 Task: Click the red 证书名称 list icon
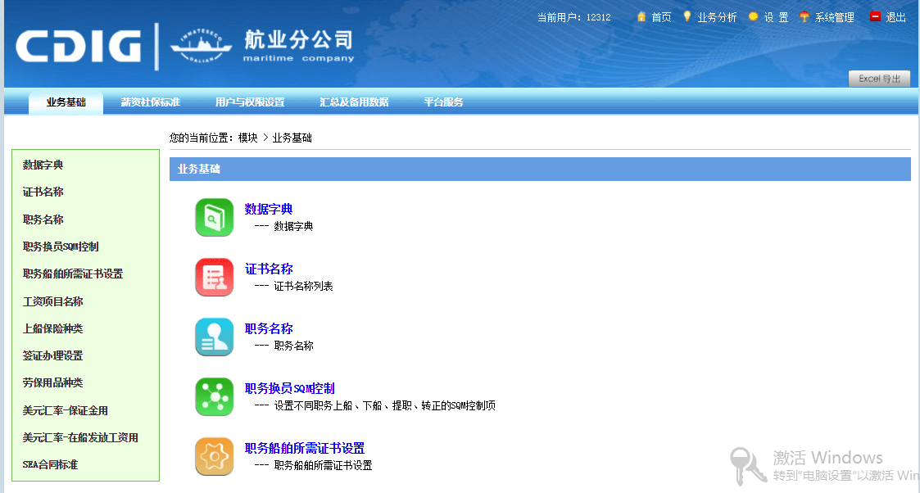pos(214,278)
